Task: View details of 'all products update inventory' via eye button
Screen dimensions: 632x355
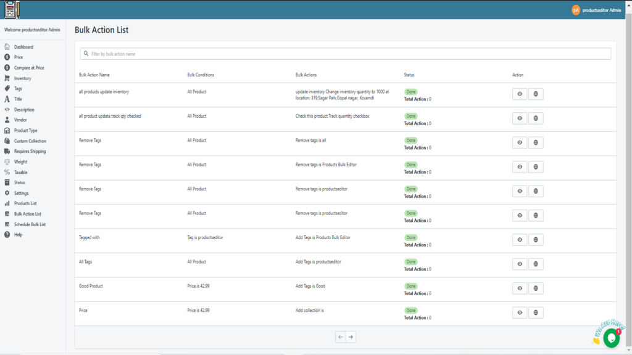Action: (520, 94)
